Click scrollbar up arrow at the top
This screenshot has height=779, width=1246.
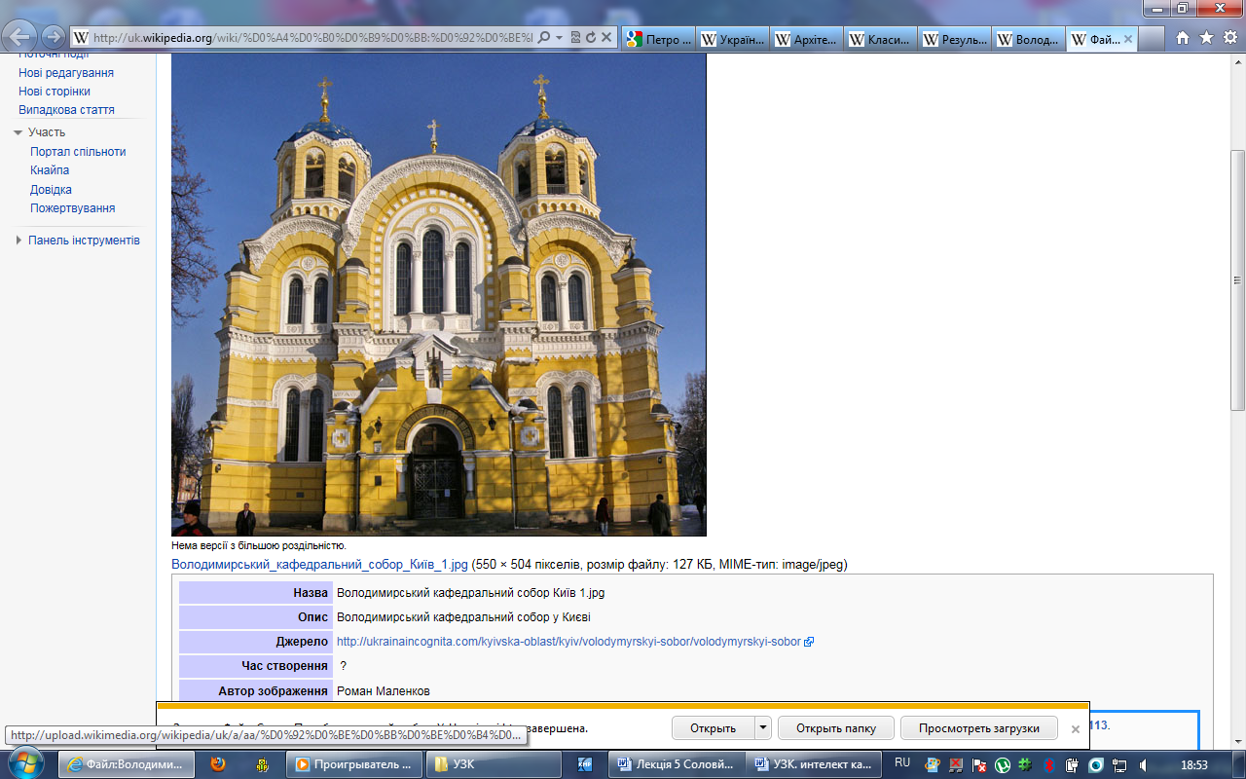(1237, 62)
